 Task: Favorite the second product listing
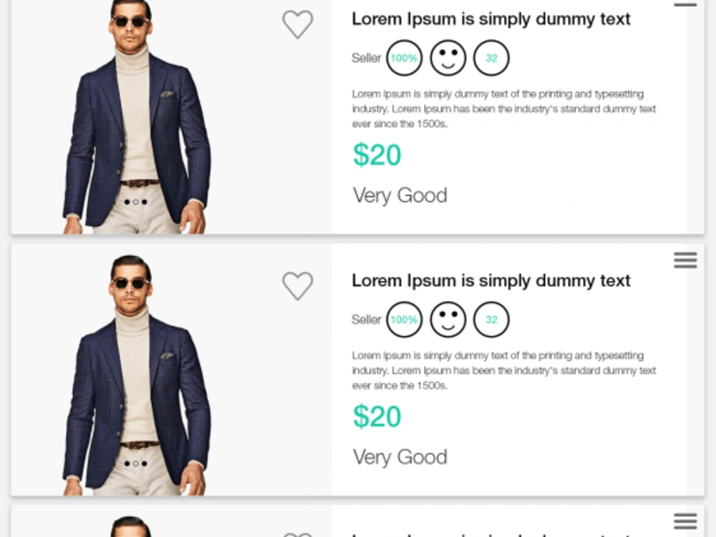coord(298,285)
